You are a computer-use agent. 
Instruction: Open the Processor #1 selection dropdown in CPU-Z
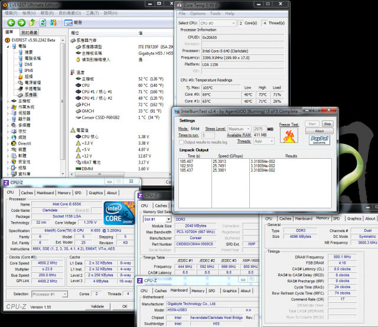click(64, 294)
